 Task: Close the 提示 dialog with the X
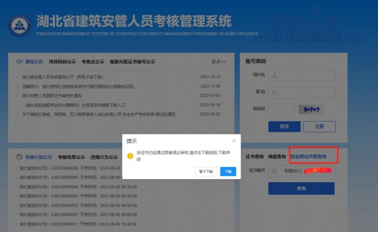point(234,141)
